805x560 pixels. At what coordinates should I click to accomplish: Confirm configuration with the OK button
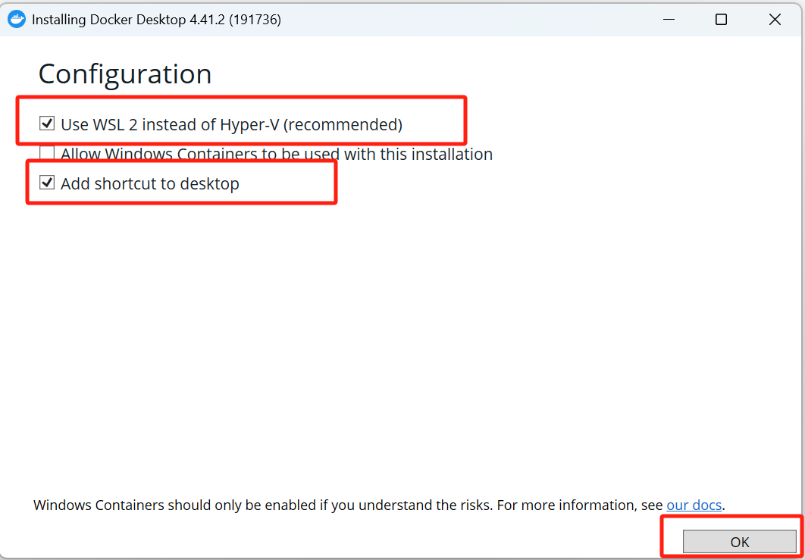point(739,542)
